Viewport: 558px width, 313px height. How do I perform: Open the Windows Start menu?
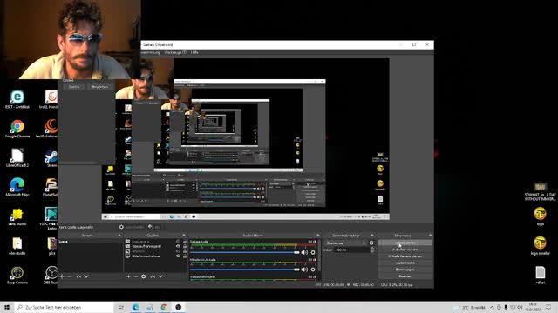tap(7, 307)
